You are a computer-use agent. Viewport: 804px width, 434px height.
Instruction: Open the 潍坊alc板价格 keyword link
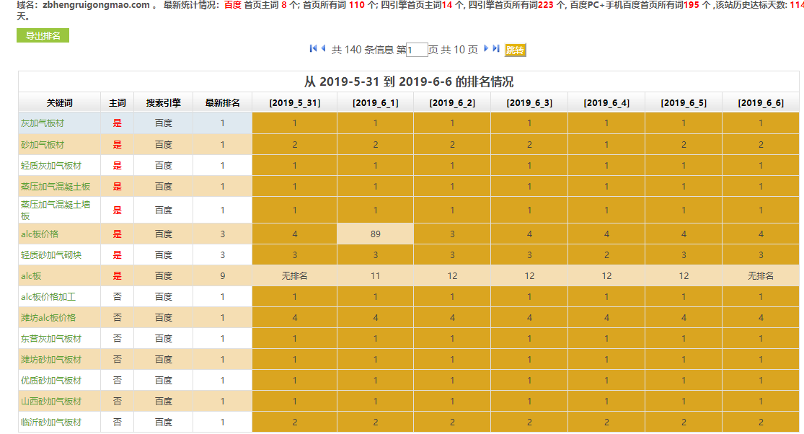(x=48, y=318)
